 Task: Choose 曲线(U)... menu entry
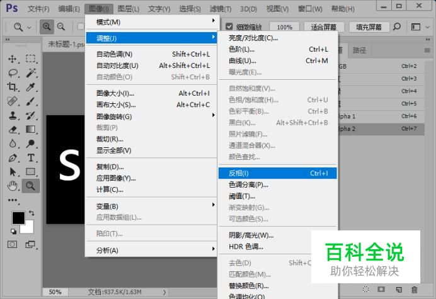pos(277,60)
